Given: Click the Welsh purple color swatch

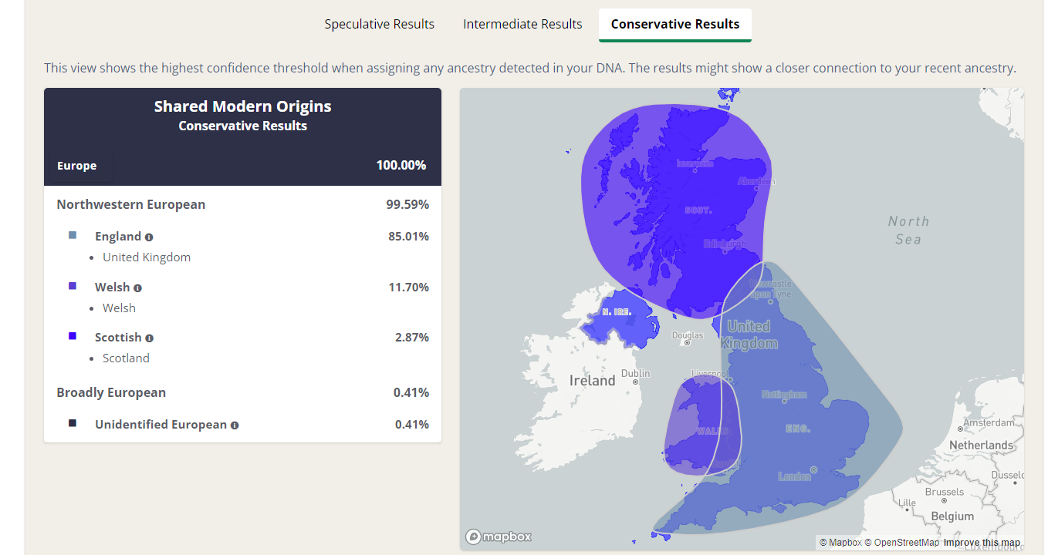Looking at the screenshot, I should [x=73, y=286].
